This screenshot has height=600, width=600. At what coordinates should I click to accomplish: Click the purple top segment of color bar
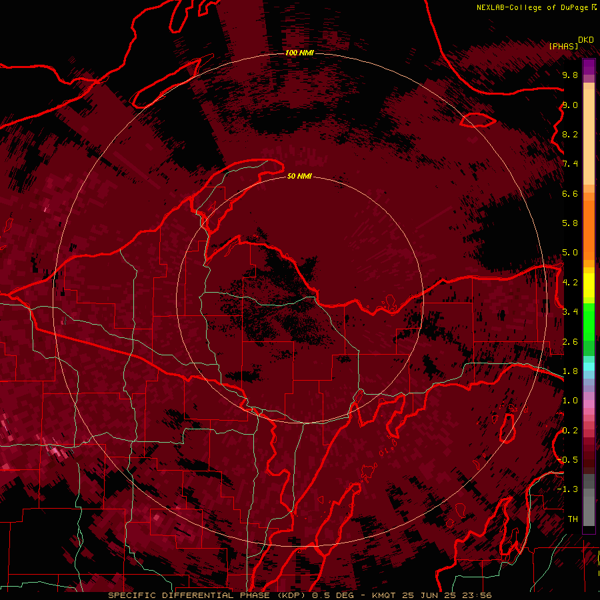click(x=589, y=67)
